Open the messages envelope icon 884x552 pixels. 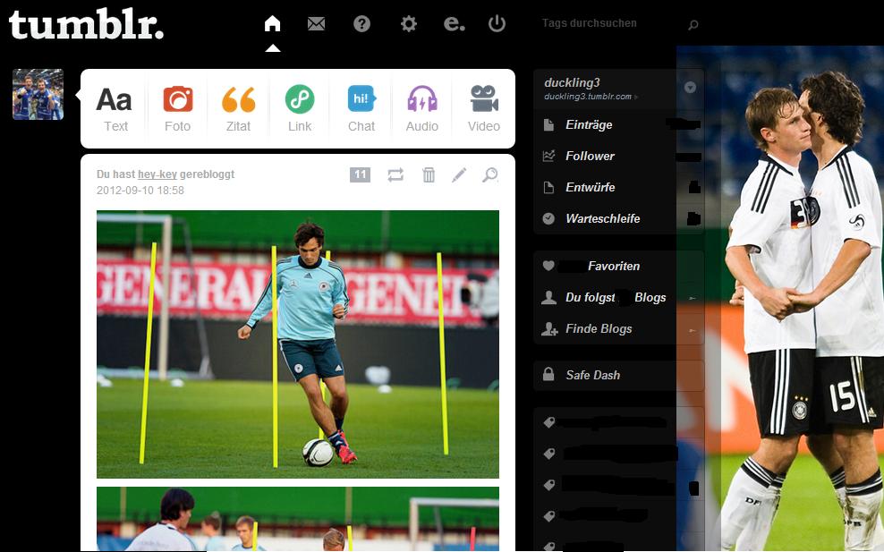(316, 23)
